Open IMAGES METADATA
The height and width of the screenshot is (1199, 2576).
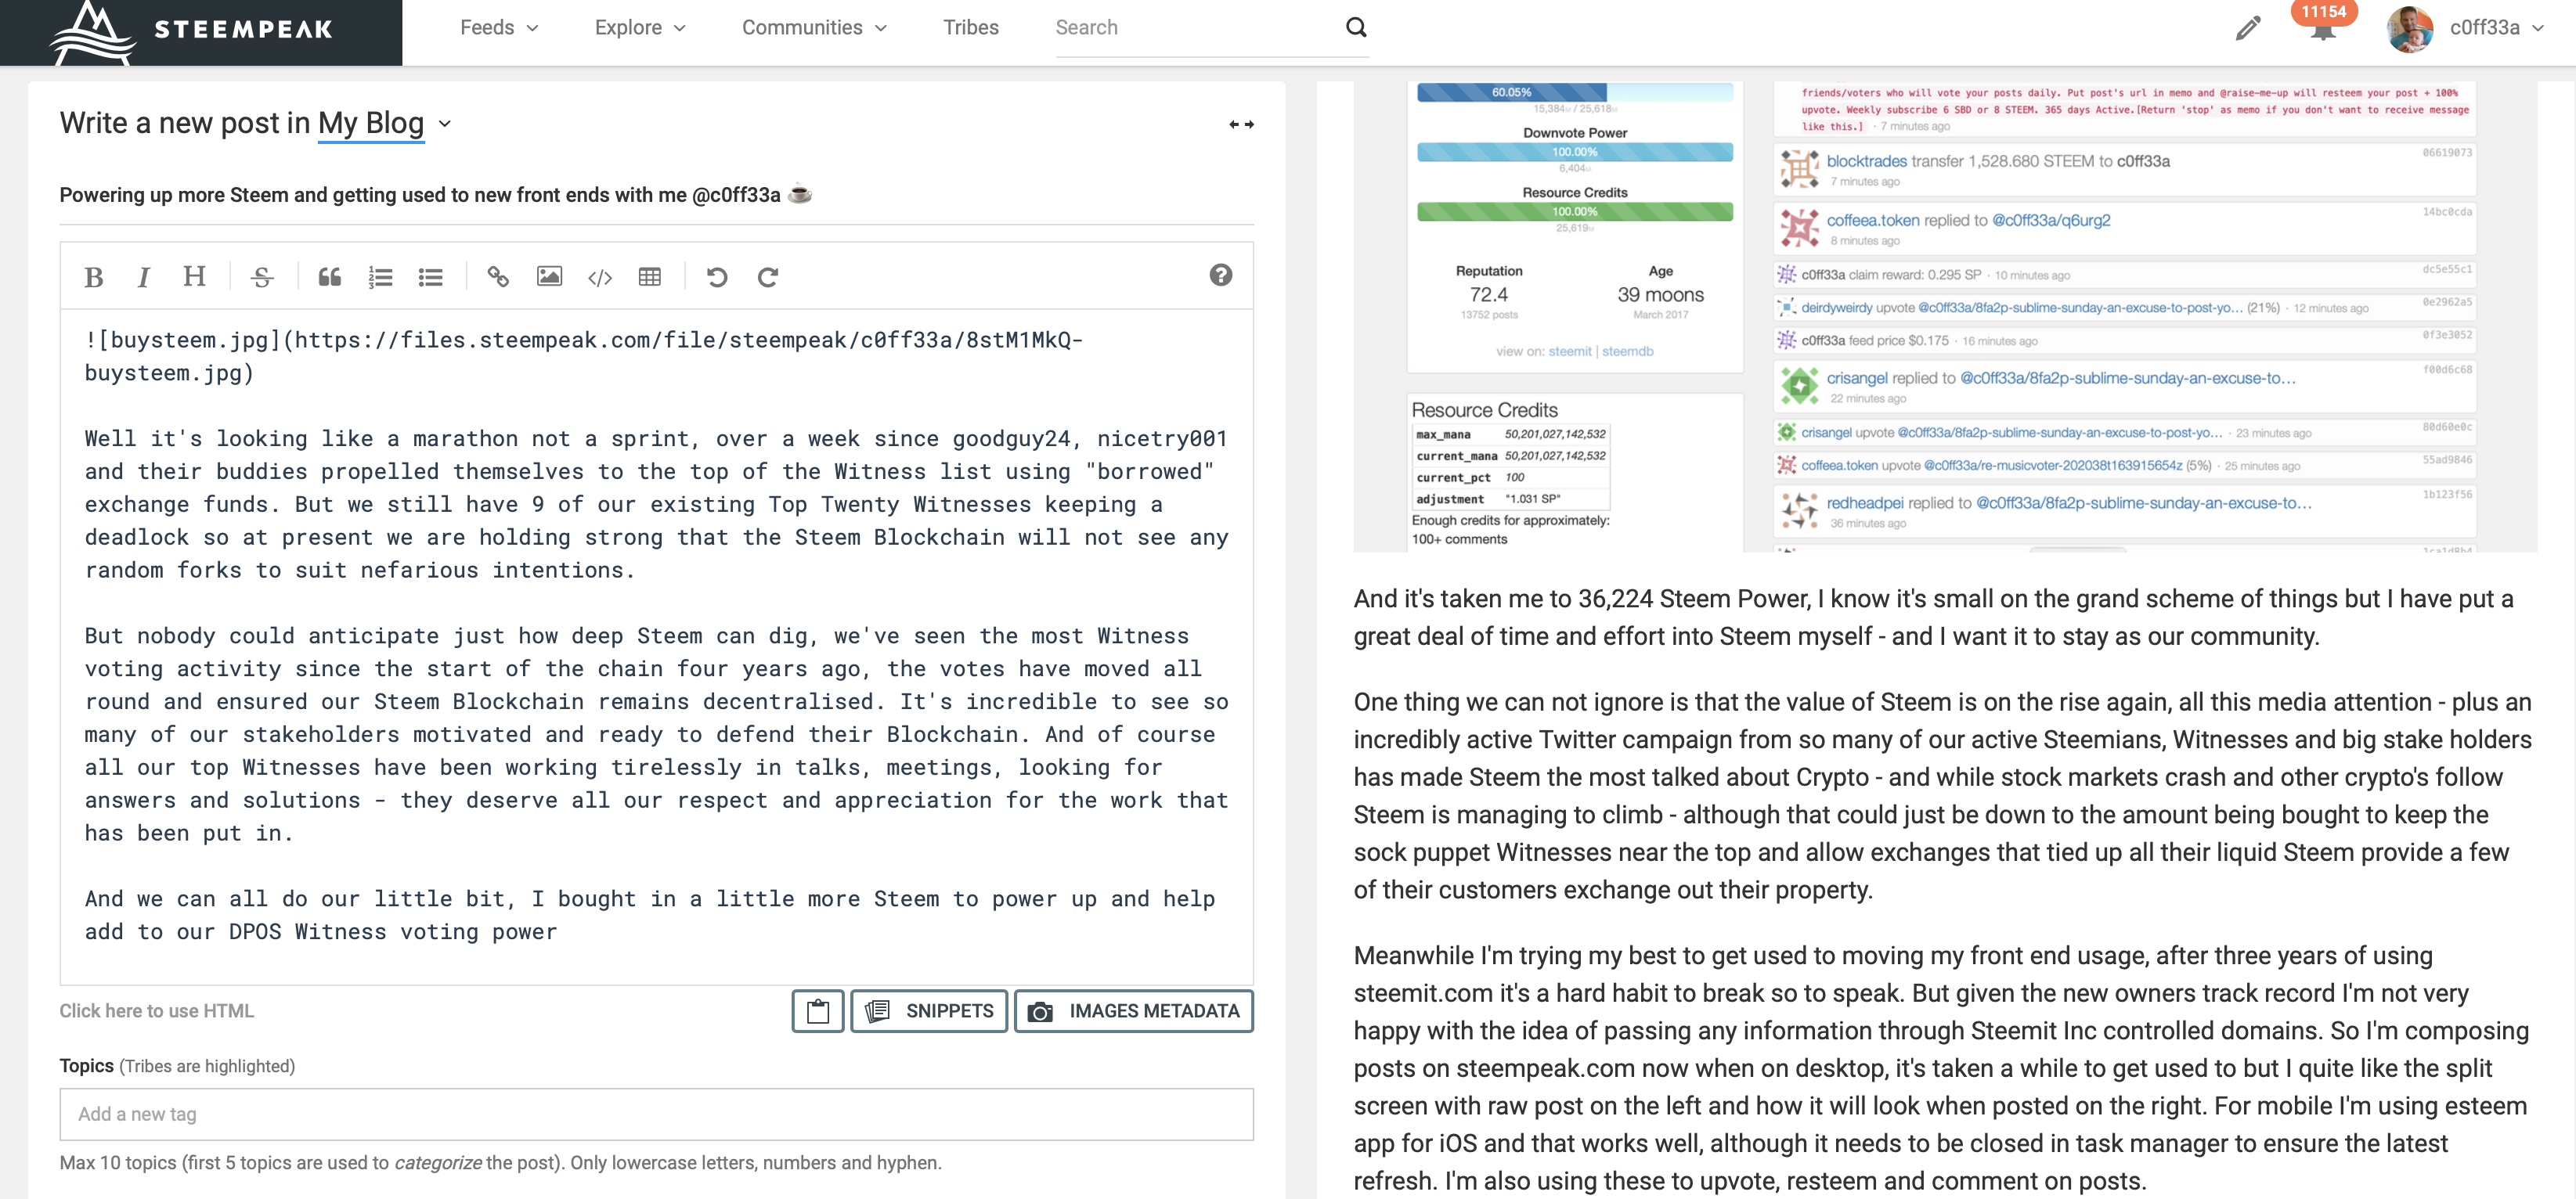point(1133,1011)
